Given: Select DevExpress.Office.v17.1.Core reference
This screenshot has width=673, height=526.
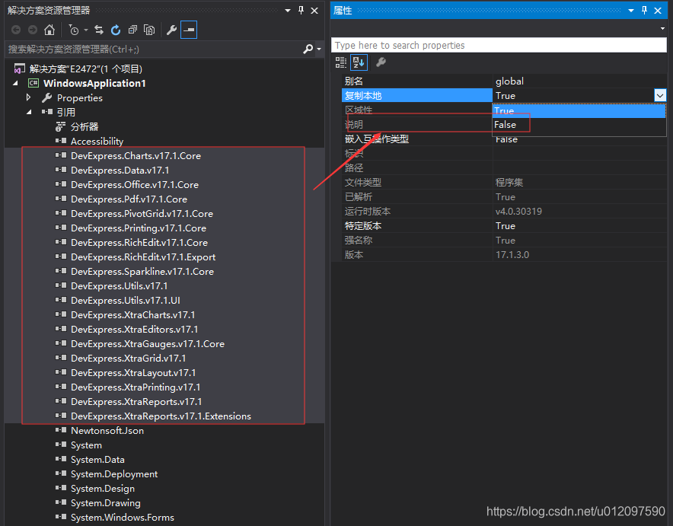Looking at the screenshot, I should point(135,184).
